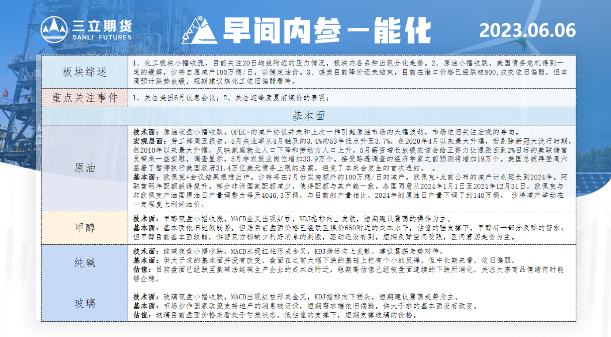Screen dimensions: 611x337
Task: Click the Sanli Futures circular logo
Action: [54, 30]
